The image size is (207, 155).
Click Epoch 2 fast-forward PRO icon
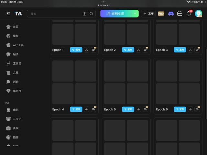[x=145, y=50]
